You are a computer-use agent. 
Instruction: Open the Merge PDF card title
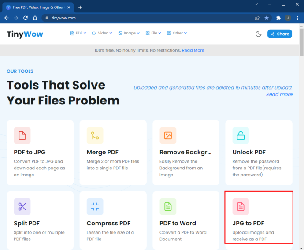click(102, 153)
